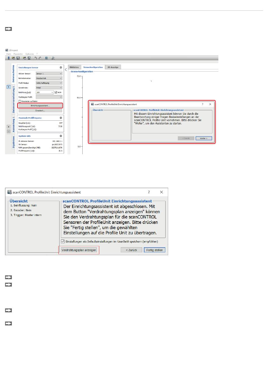Click the Weiter > button

tap(204, 138)
